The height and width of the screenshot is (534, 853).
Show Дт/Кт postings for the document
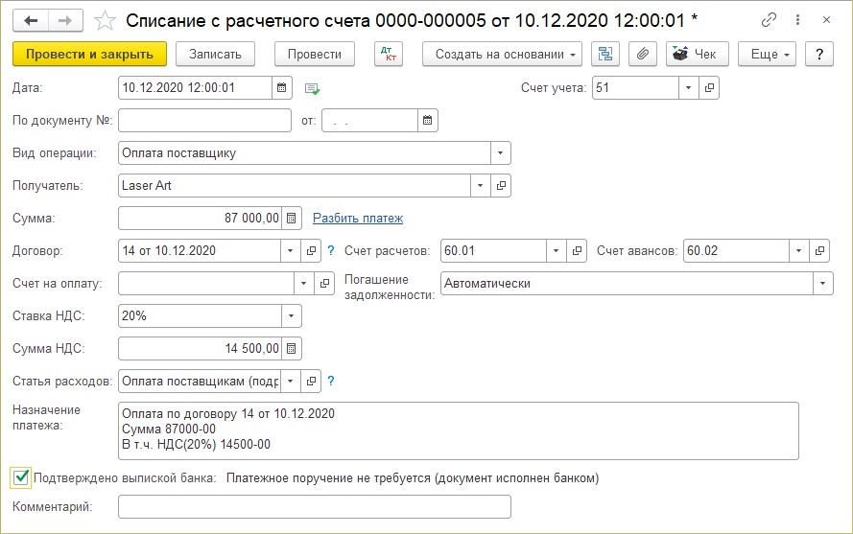tap(389, 54)
